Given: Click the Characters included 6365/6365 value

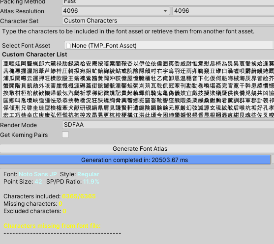Looking at the screenshot, I should click(79, 196).
